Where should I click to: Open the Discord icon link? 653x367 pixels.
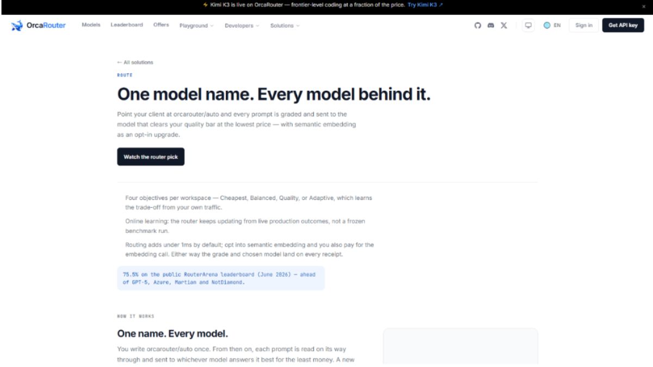(x=491, y=26)
